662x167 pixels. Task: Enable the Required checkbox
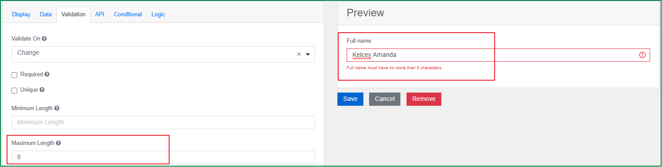[x=15, y=75]
